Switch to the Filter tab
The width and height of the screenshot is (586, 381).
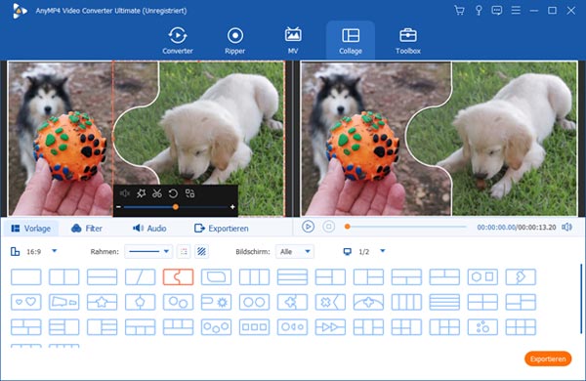click(87, 228)
